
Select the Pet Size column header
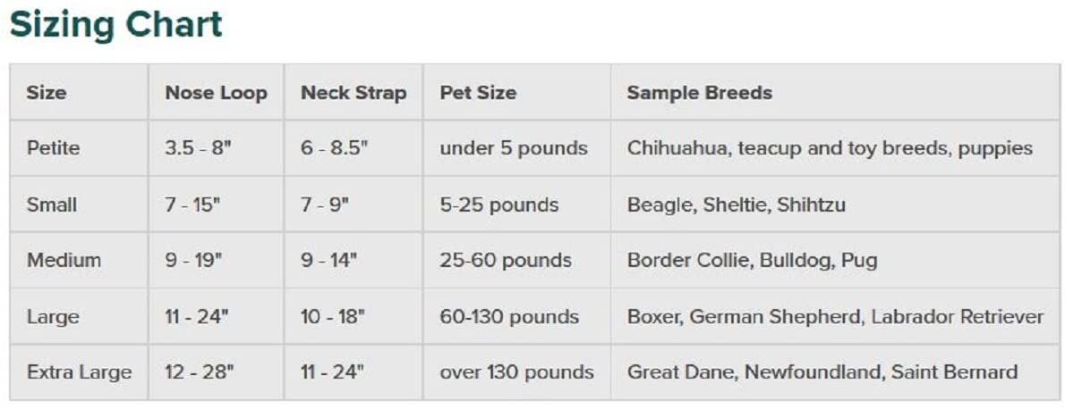[x=478, y=93]
